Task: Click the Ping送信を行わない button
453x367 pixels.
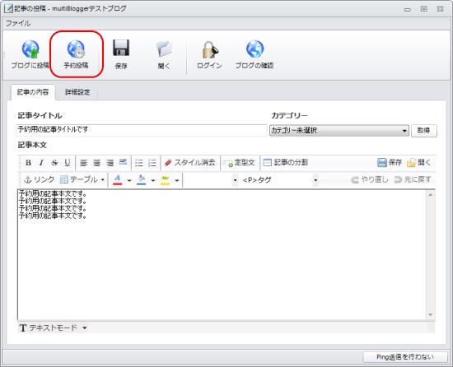Action: pos(404,357)
